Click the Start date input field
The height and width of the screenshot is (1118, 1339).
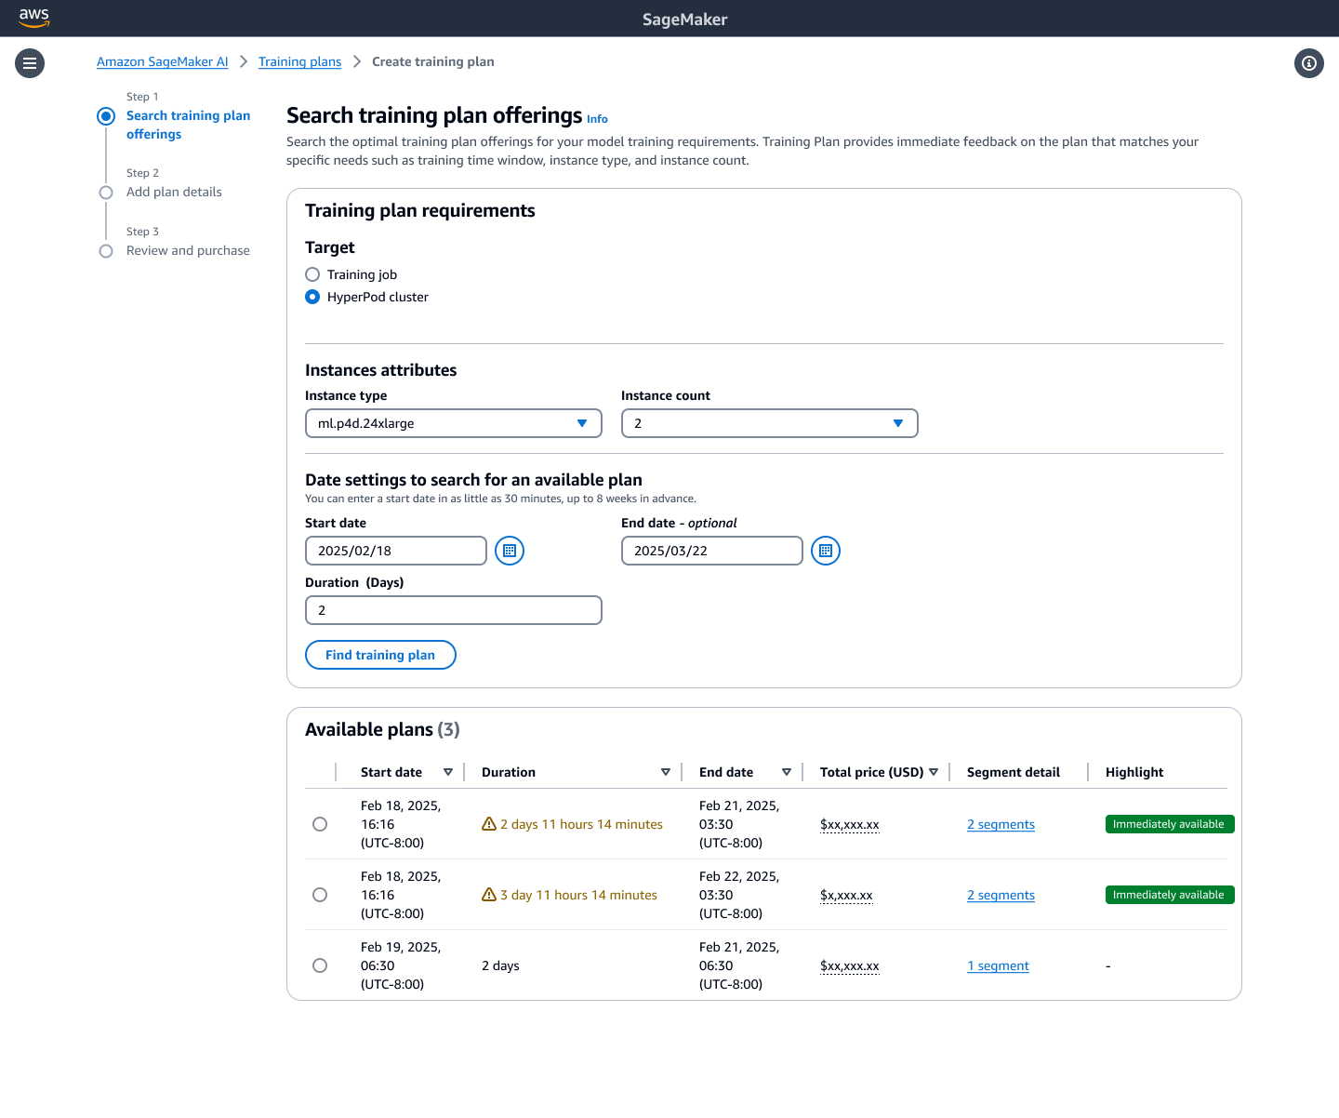(x=396, y=551)
